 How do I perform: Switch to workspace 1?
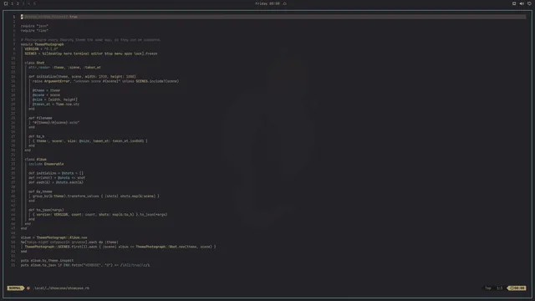(12, 3)
